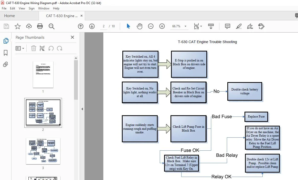Close the Page Thumbnails panel
The width and height of the screenshot is (298, 180).
point(72,37)
